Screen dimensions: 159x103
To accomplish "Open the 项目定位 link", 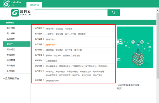I will [x=59, y=29].
